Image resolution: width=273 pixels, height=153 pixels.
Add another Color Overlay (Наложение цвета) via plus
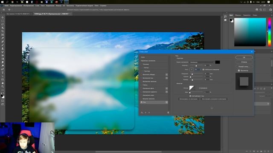point(167,88)
